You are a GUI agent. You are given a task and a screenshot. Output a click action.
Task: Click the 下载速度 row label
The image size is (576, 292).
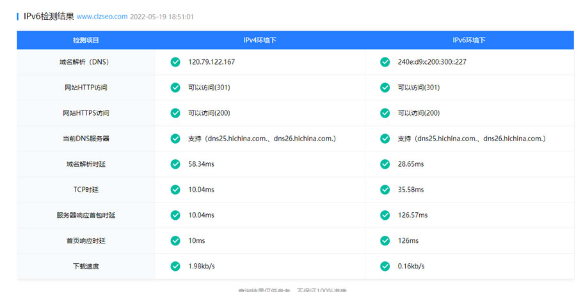click(x=86, y=266)
